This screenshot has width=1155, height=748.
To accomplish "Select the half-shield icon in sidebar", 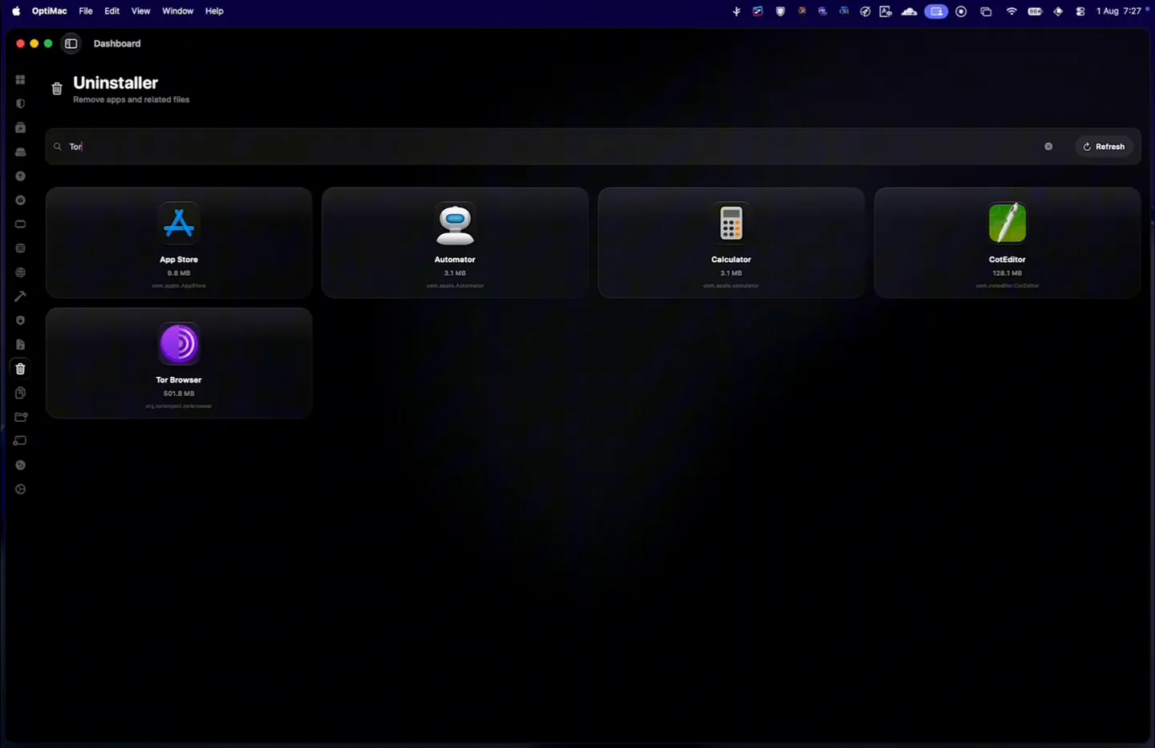I will 20,103.
